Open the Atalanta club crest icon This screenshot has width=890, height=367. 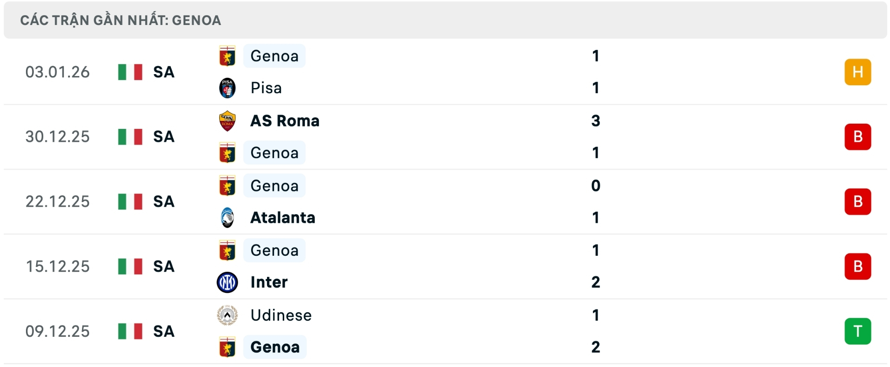point(227,217)
